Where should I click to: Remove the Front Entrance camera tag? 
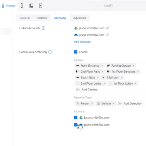coord(102,66)
